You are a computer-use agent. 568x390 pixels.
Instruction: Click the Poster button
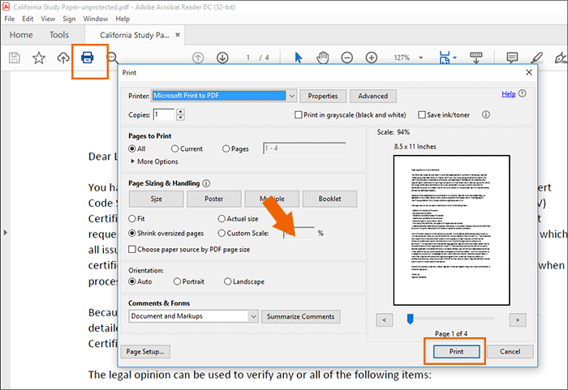[x=213, y=199]
